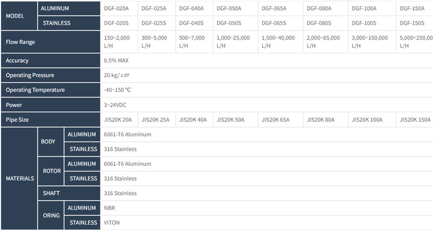Click the 1,000~25,000 L/H flow range cell
The height and width of the screenshot is (234, 433).
[235, 42]
